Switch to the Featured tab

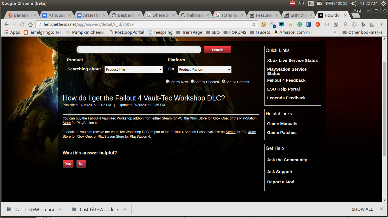[264, 15]
